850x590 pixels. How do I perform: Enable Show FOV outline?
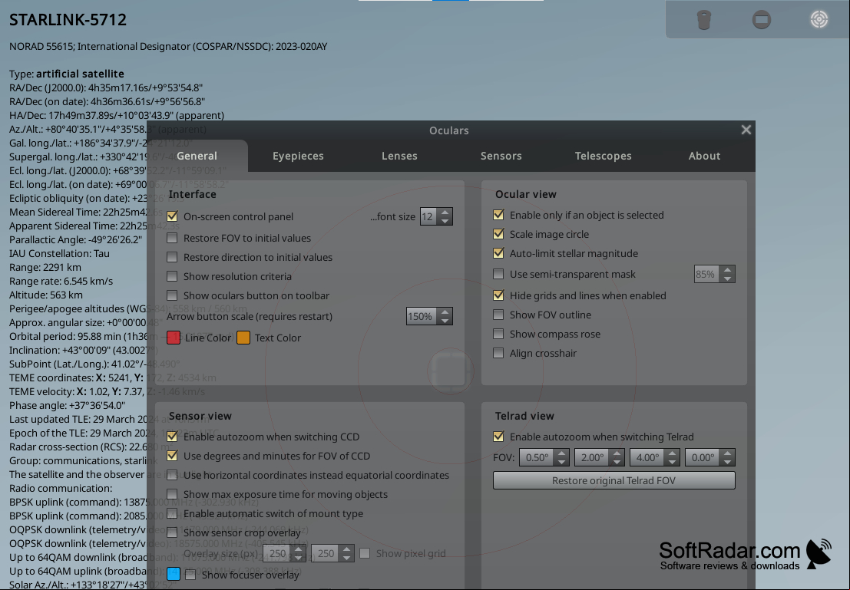498,315
